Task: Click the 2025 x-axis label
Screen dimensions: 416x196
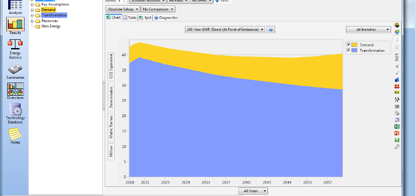Action: [x=165, y=183]
